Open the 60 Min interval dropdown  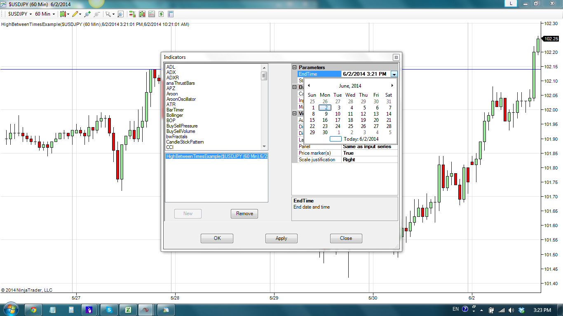[45, 14]
